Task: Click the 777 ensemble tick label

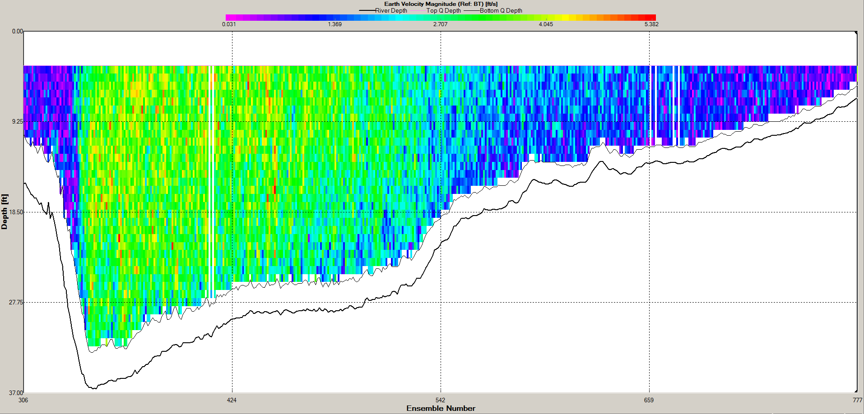Action: [857, 400]
